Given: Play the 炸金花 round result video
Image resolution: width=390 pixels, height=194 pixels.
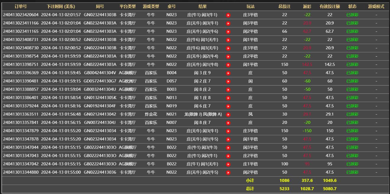Looking at the screenshot, I should (x=228, y=114).
